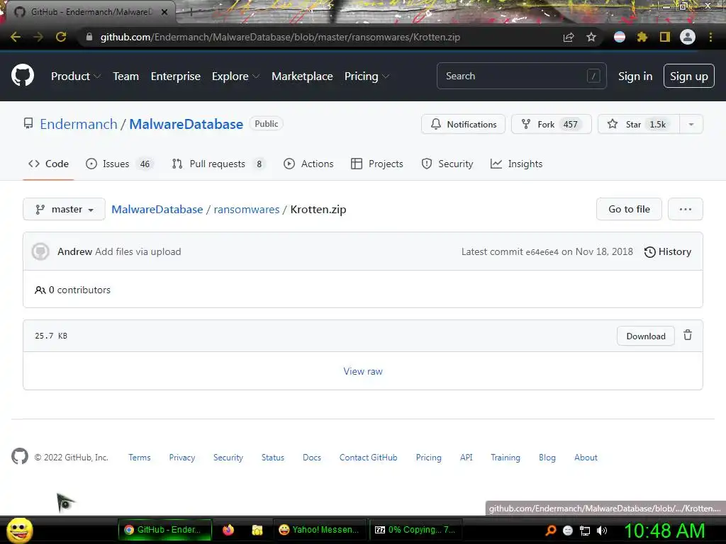Open Chrome three-dot menu
The height and width of the screenshot is (544, 726).
pos(710,37)
